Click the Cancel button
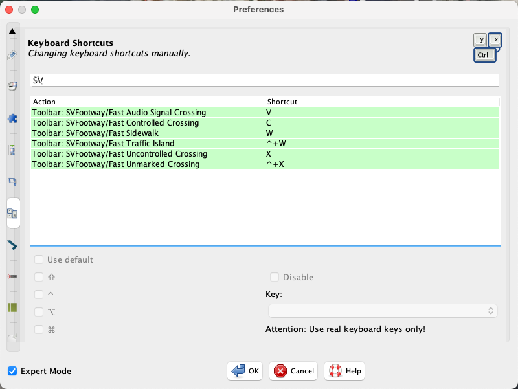The image size is (518, 389). 293,371
